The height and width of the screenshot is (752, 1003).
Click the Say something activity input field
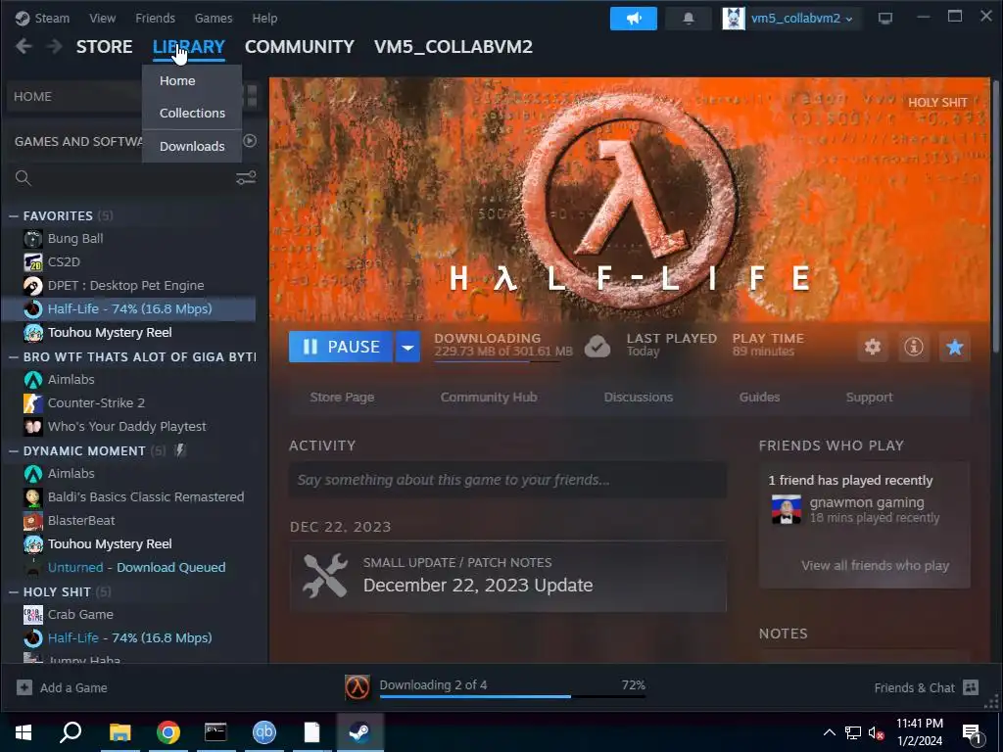[508, 480]
